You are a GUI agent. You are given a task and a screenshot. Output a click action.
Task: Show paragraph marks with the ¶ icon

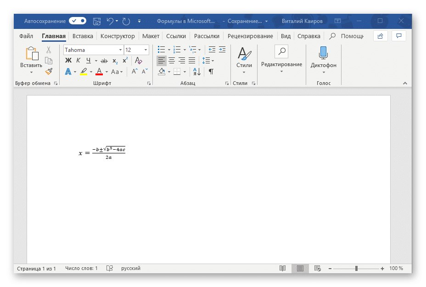[211, 72]
